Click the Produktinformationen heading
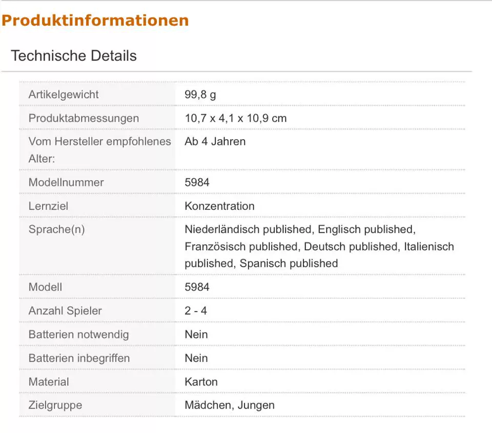The width and height of the screenshot is (492, 433). [x=95, y=20]
